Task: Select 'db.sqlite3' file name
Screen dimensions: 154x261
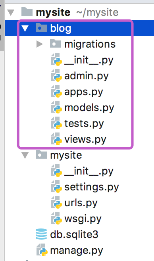Action: coord(74,235)
